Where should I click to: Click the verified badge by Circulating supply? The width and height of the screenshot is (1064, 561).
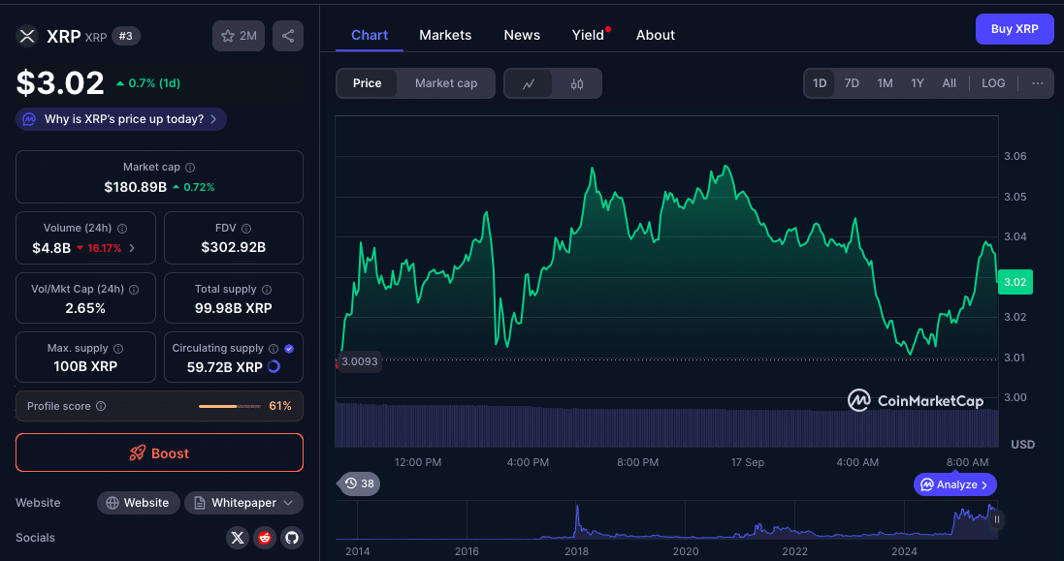click(289, 348)
